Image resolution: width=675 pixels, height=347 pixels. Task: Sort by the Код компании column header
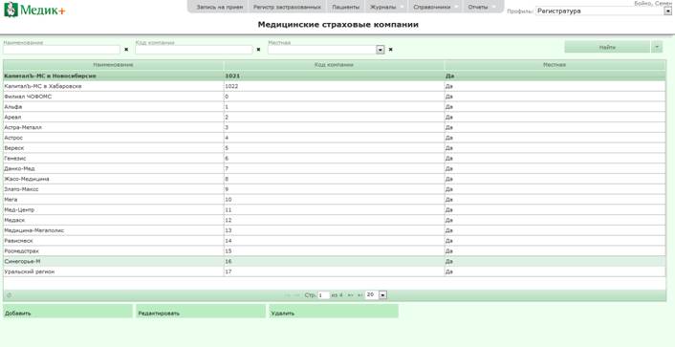(x=334, y=65)
